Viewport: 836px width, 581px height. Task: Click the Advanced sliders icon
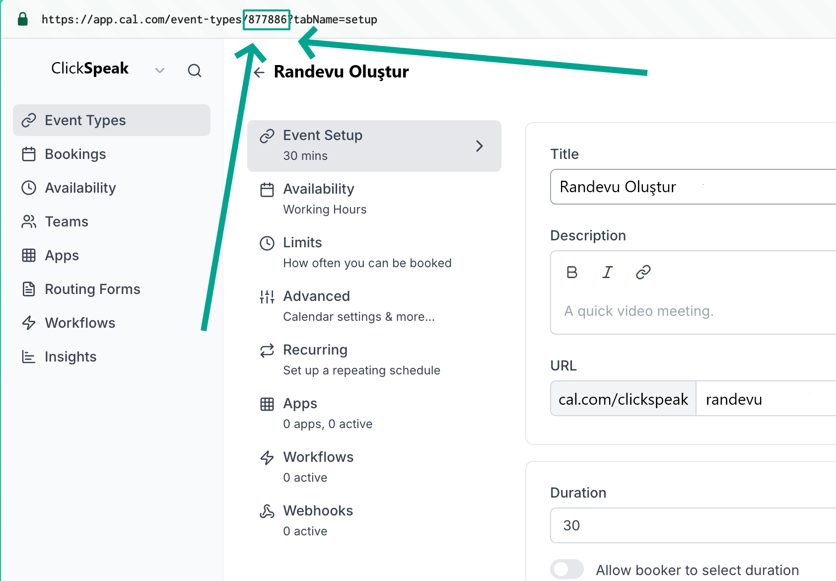[267, 297]
